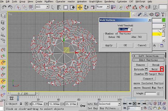Toggle the Selection Lock padlock icon
This screenshot has width=168, height=111.
[21, 104]
